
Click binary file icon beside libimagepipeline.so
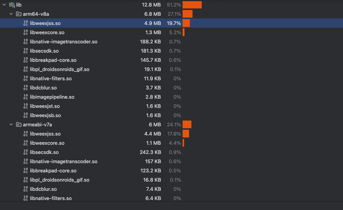click(26, 97)
